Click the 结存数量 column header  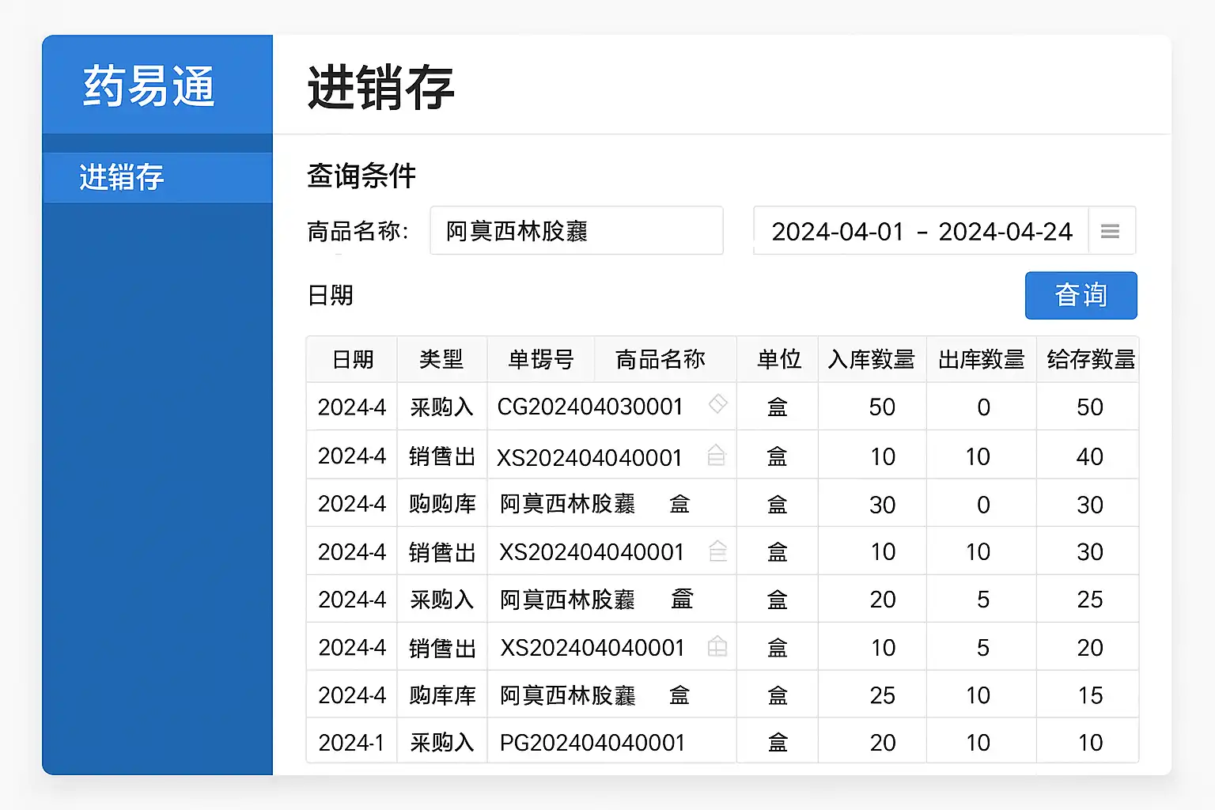(1090, 359)
